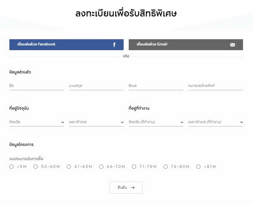This screenshot has width=253, height=205.
Task: Choose the 7.6 - 8.0 M. budget option
Action: pyautogui.click(x=166, y=167)
